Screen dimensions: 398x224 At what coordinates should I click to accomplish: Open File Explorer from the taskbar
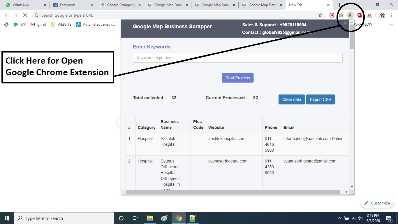tap(150, 218)
